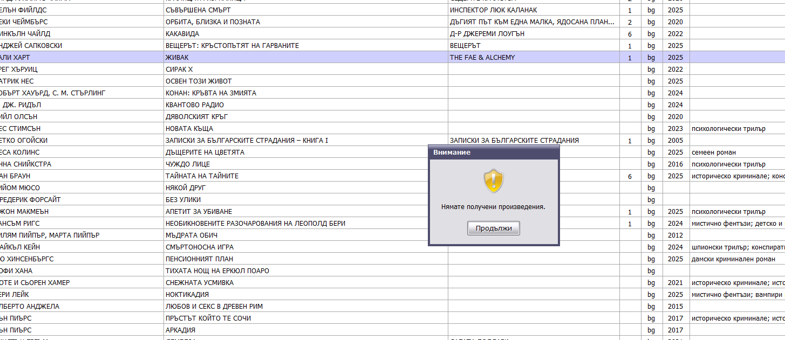
Task: Click the Внимание dialog title bar
Action: [x=493, y=152]
